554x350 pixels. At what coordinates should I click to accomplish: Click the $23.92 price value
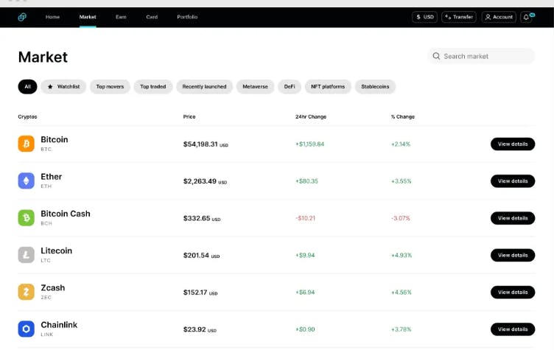[194, 329]
